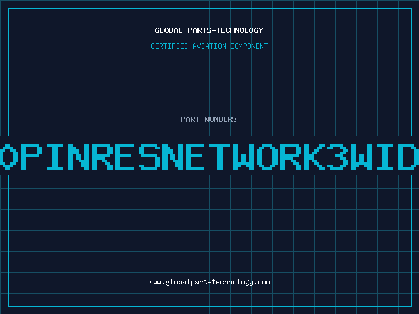Click the PART NUMBER: label
This screenshot has width=419, height=314.
[209, 119]
